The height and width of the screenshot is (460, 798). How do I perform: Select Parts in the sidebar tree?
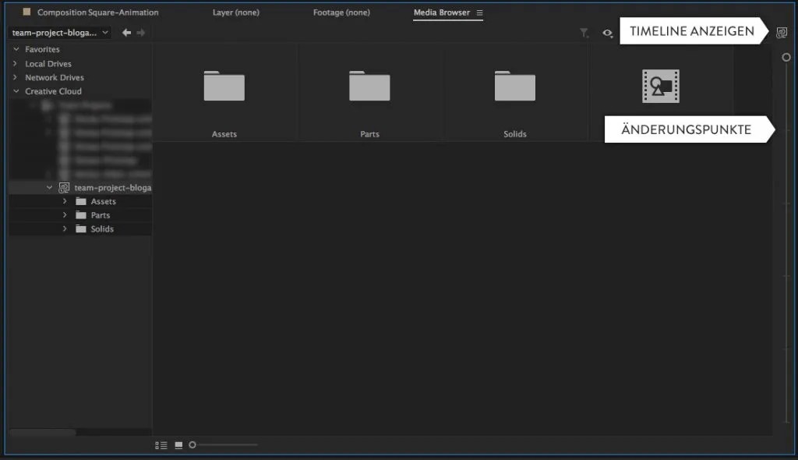(x=100, y=214)
